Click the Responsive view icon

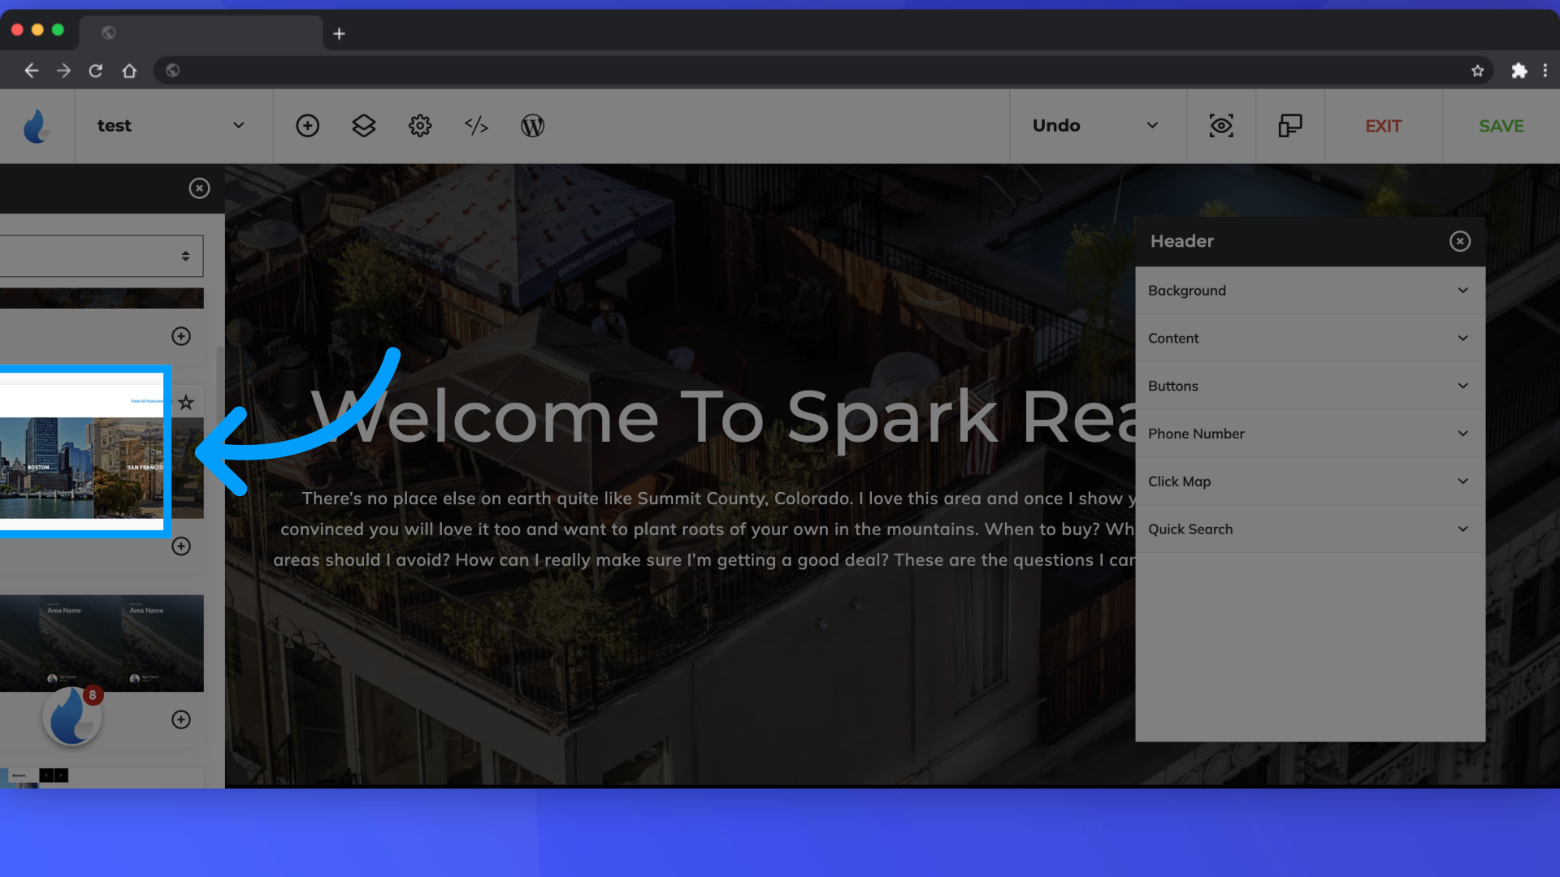point(1290,127)
